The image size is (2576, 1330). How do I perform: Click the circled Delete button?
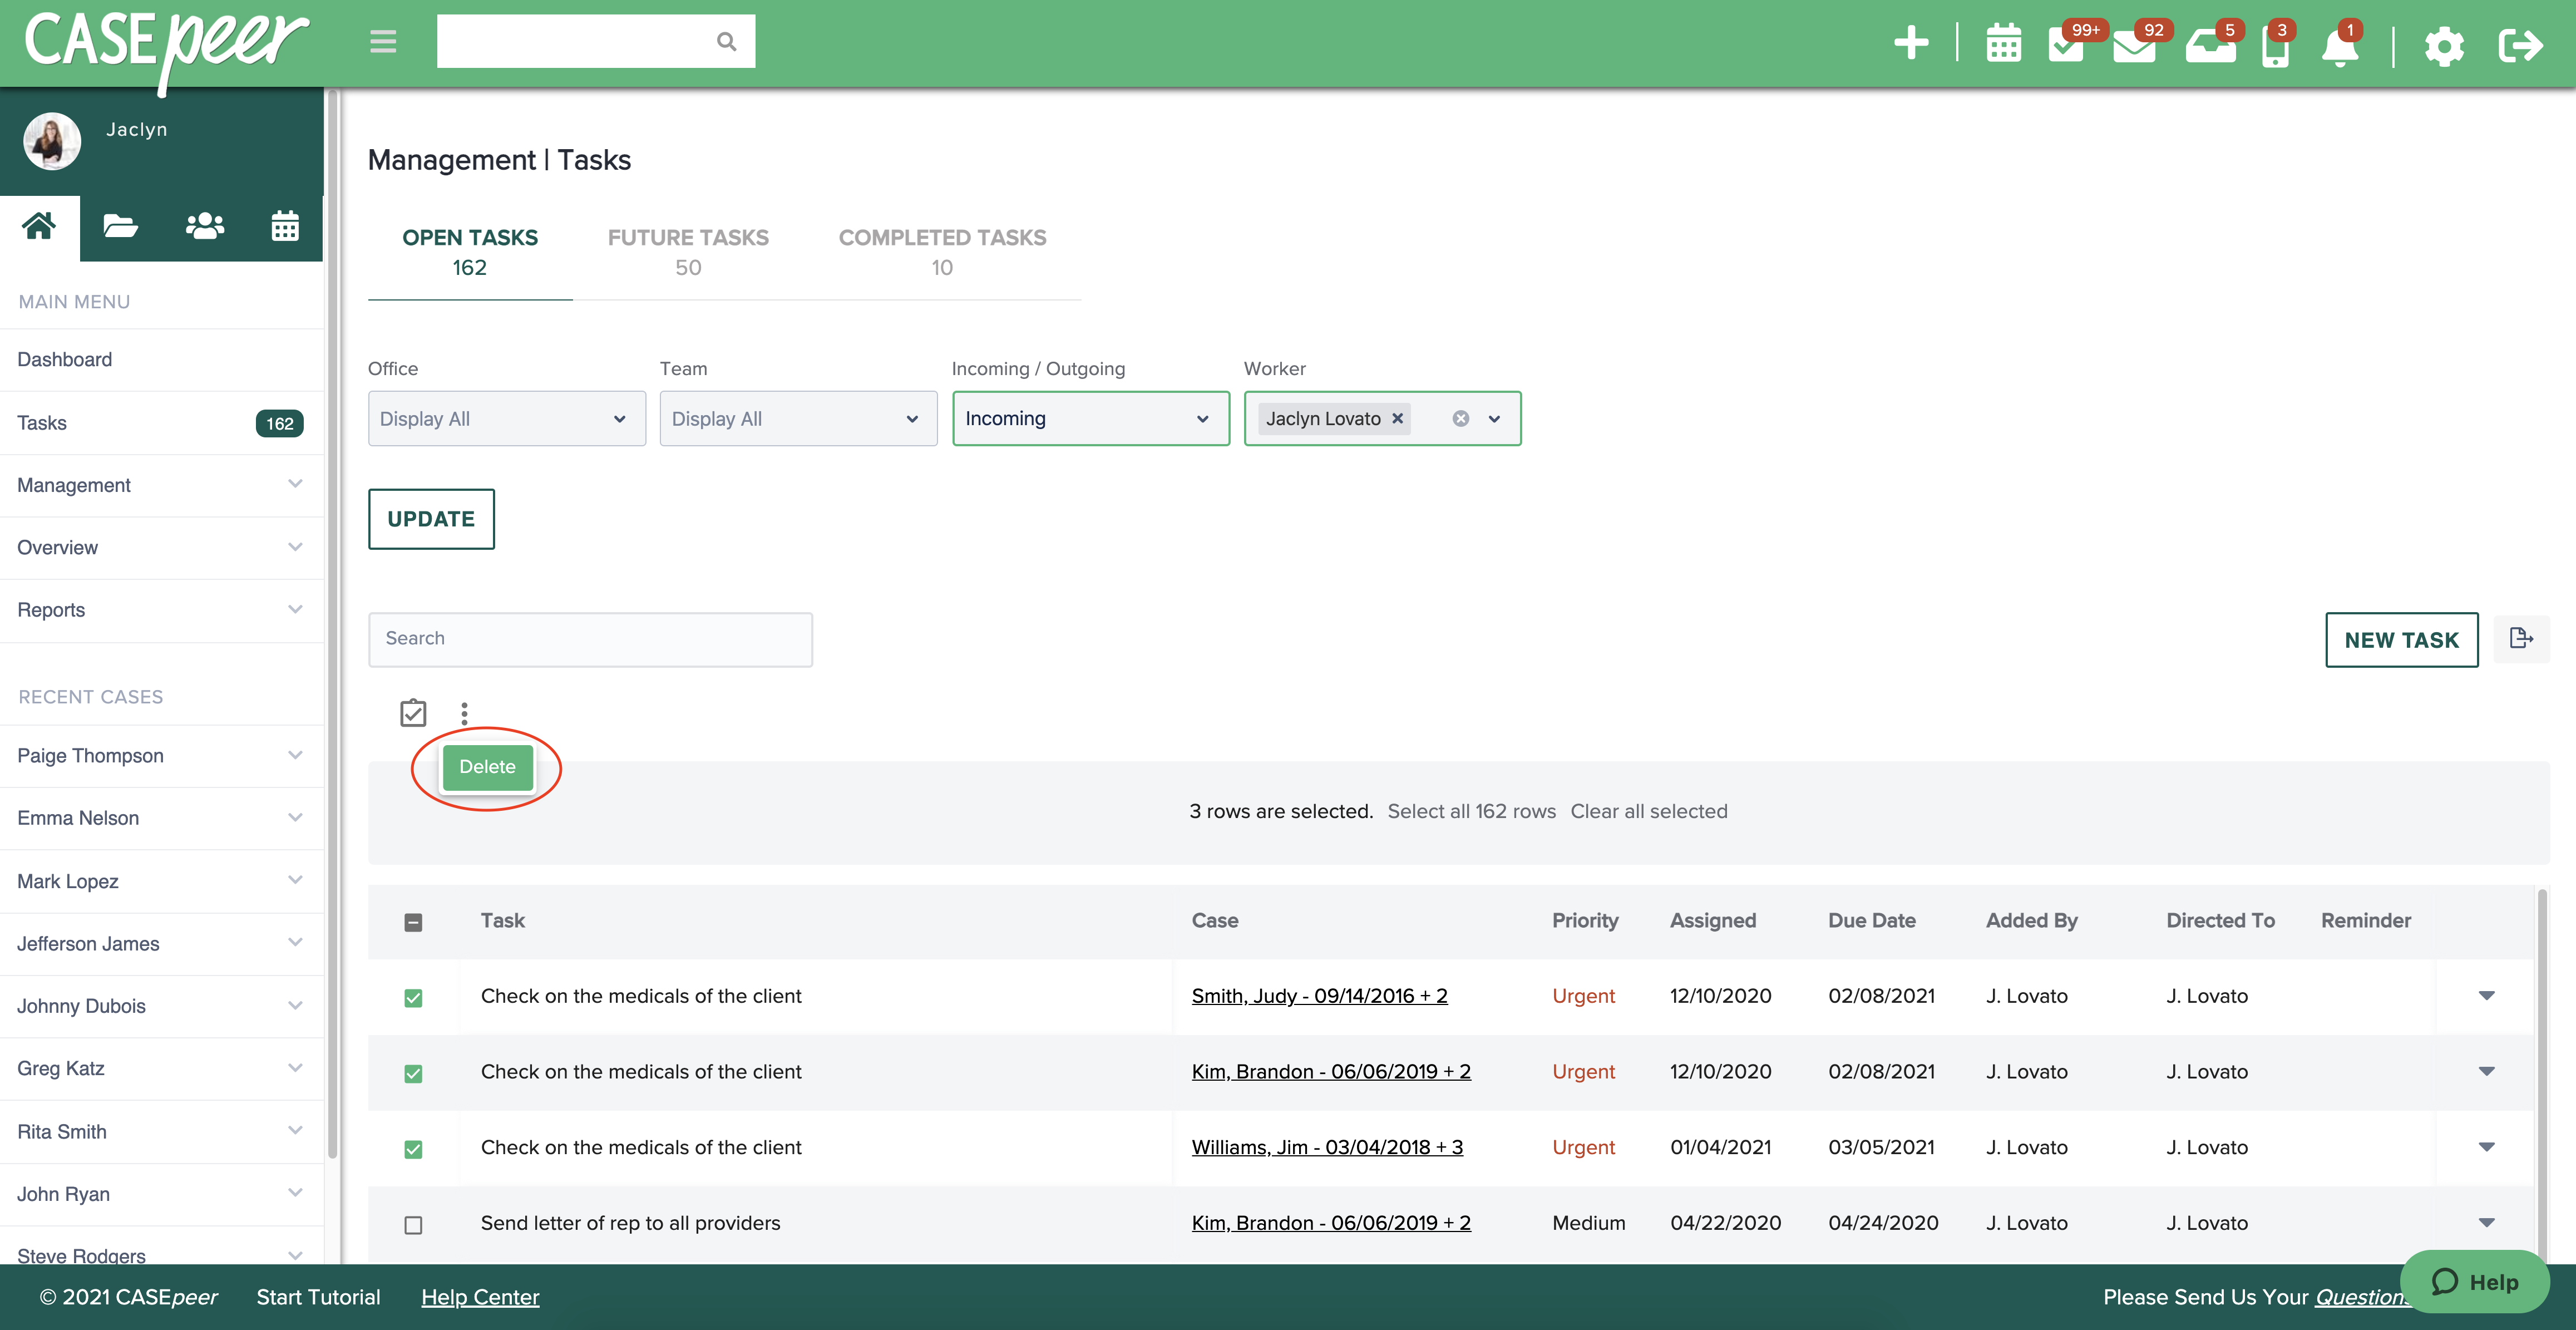(487, 766)
